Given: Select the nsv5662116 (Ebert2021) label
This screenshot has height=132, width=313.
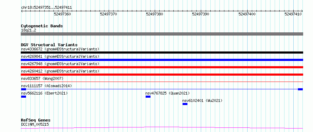Looking at the screenshot, I should coord(44,93).
